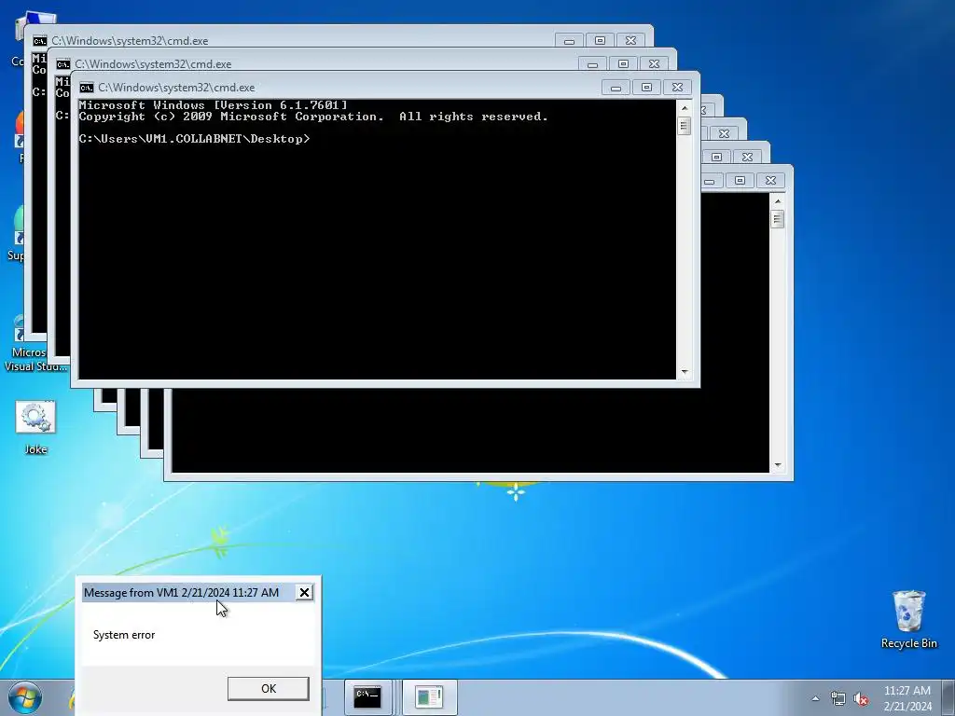Click the front cmd window's title bar icon
The height and width of the screenshot is (716, 955).
click(87, 88)
